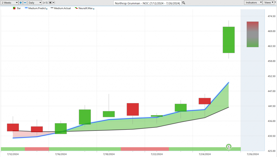
Task: Click the Bar legend label
Action: coord(19,8)
